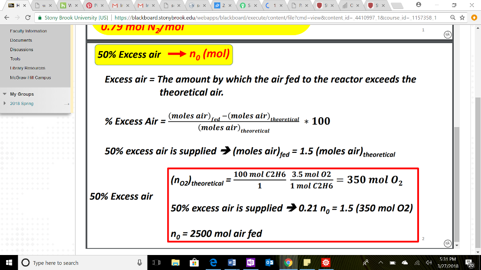481x270 pixels.
Task: Click the forward navigation arrow
Action: click(x=17, y=18)
